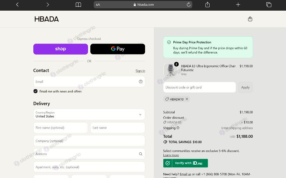This screenshot has width=286, height=178.
Task: Add a new browser tab
Action: pyautogui.click(x=238, y=5)
